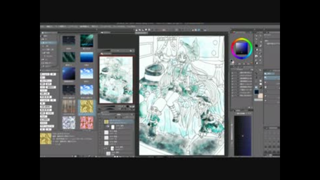Image resolution: width=320 pixels, height=180 pixels.
Task: Click inside the dark blue intermediate color panel
Action: (x=242, y=136)
